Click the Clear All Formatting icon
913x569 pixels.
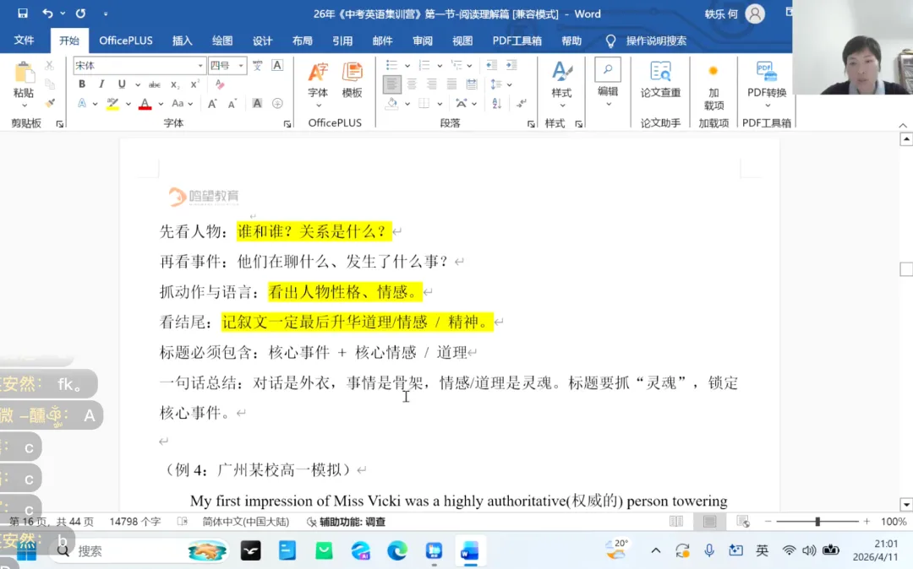[x=219, y=84]
